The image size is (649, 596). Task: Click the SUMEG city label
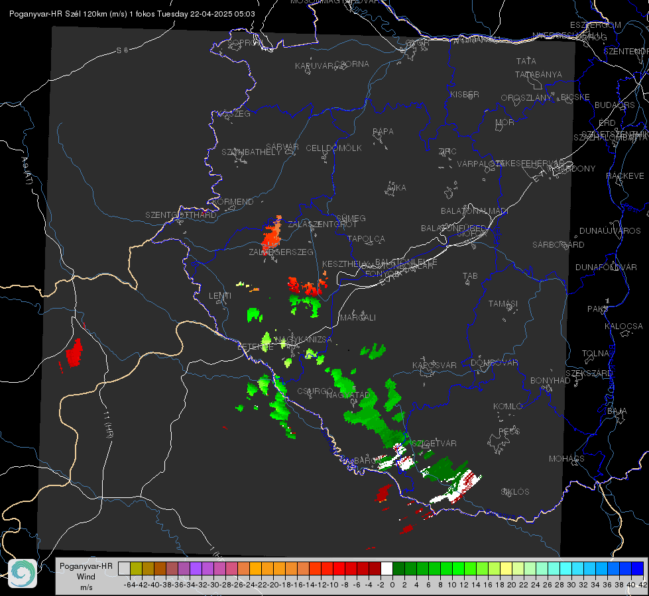point(351,219)
